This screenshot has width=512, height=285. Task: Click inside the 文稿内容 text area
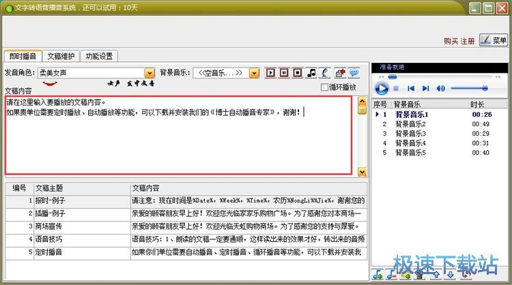point(179,135)
